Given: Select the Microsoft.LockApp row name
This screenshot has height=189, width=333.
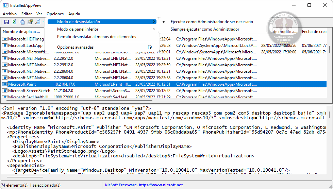Looking at the screenshot, I should tap(25, 46).
